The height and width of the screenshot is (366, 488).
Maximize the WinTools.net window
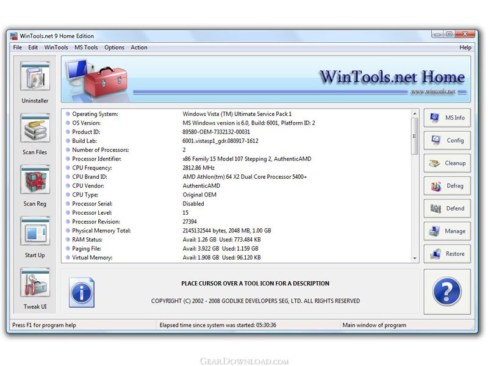tap(449, 34)
